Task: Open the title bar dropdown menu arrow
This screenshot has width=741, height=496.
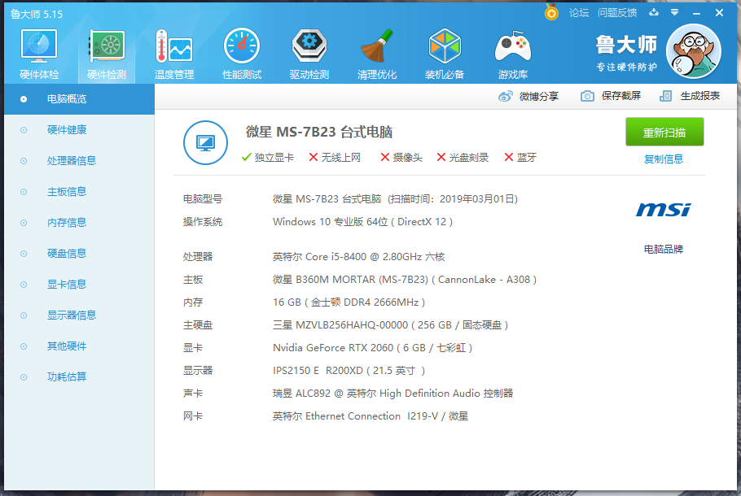Action: 675,13
